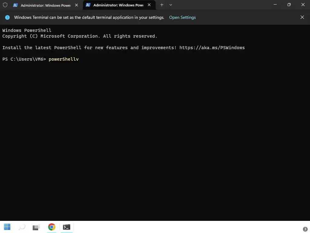Click the Microsoft copyright line
310x233 pixels.
pyautogui.click(x=80, y=36)
